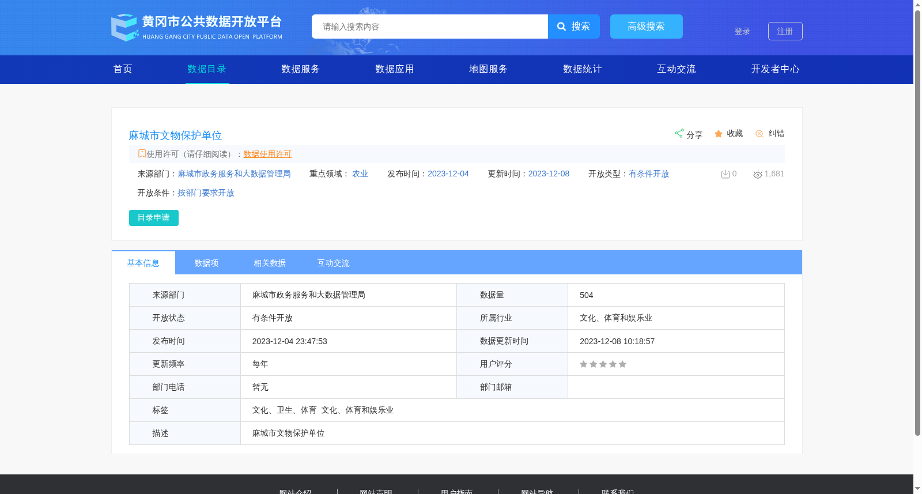
Task: Click the update frequency value 每年
Action: coord(260,364)
